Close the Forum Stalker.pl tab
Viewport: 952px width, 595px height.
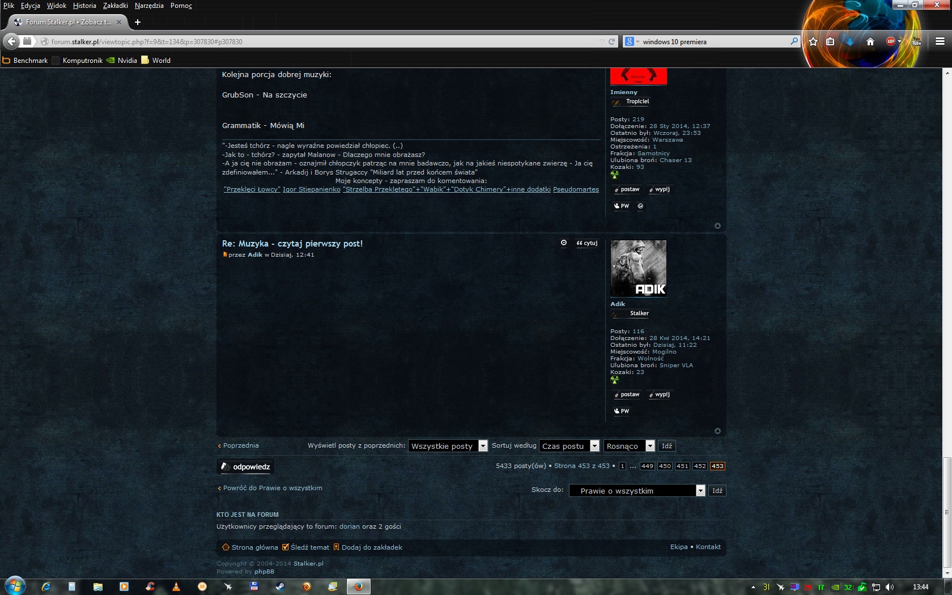118,22
